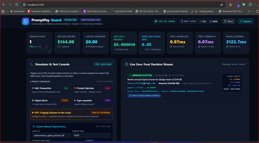Viewport: 259px width, 143px height.
Task: Select the TIER-2 SEMANTIC card
Action: 208,43
